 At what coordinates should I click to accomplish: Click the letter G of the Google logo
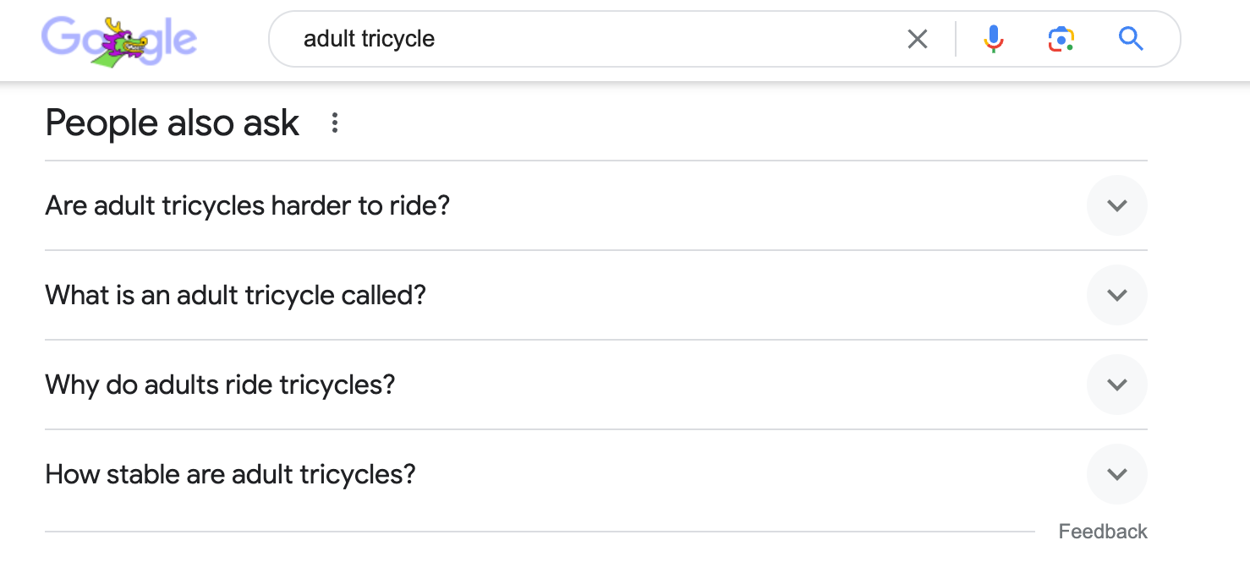pyautogui.click(x=59, y=38)
